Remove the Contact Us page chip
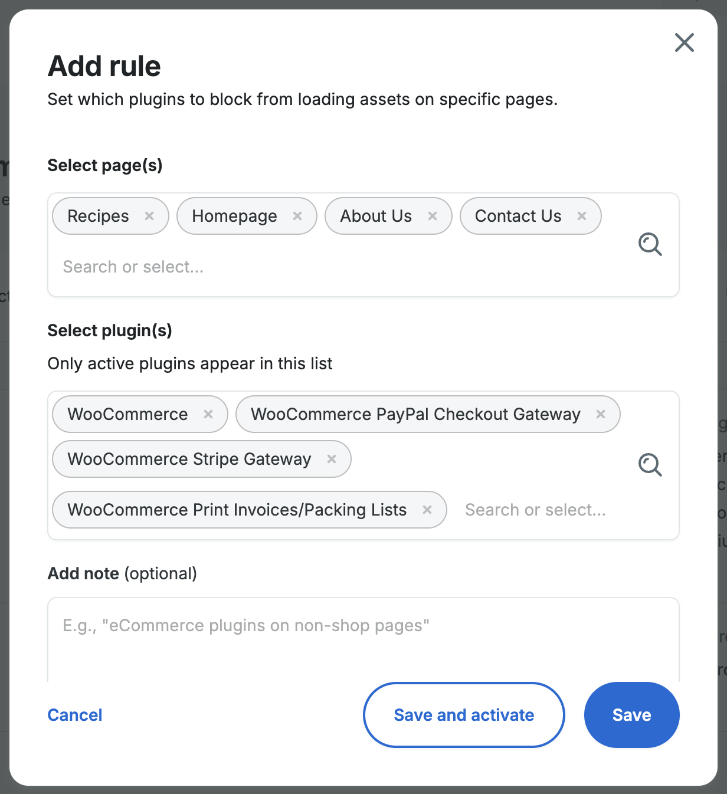The height and width of the screenshot is (794, 727). click(x=581, y=216)
